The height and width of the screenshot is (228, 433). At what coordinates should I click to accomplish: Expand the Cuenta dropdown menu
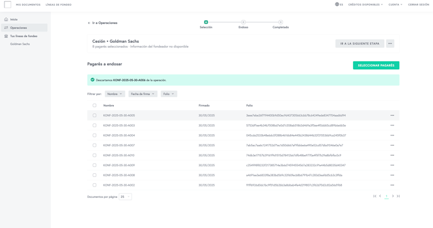(395, 4)
